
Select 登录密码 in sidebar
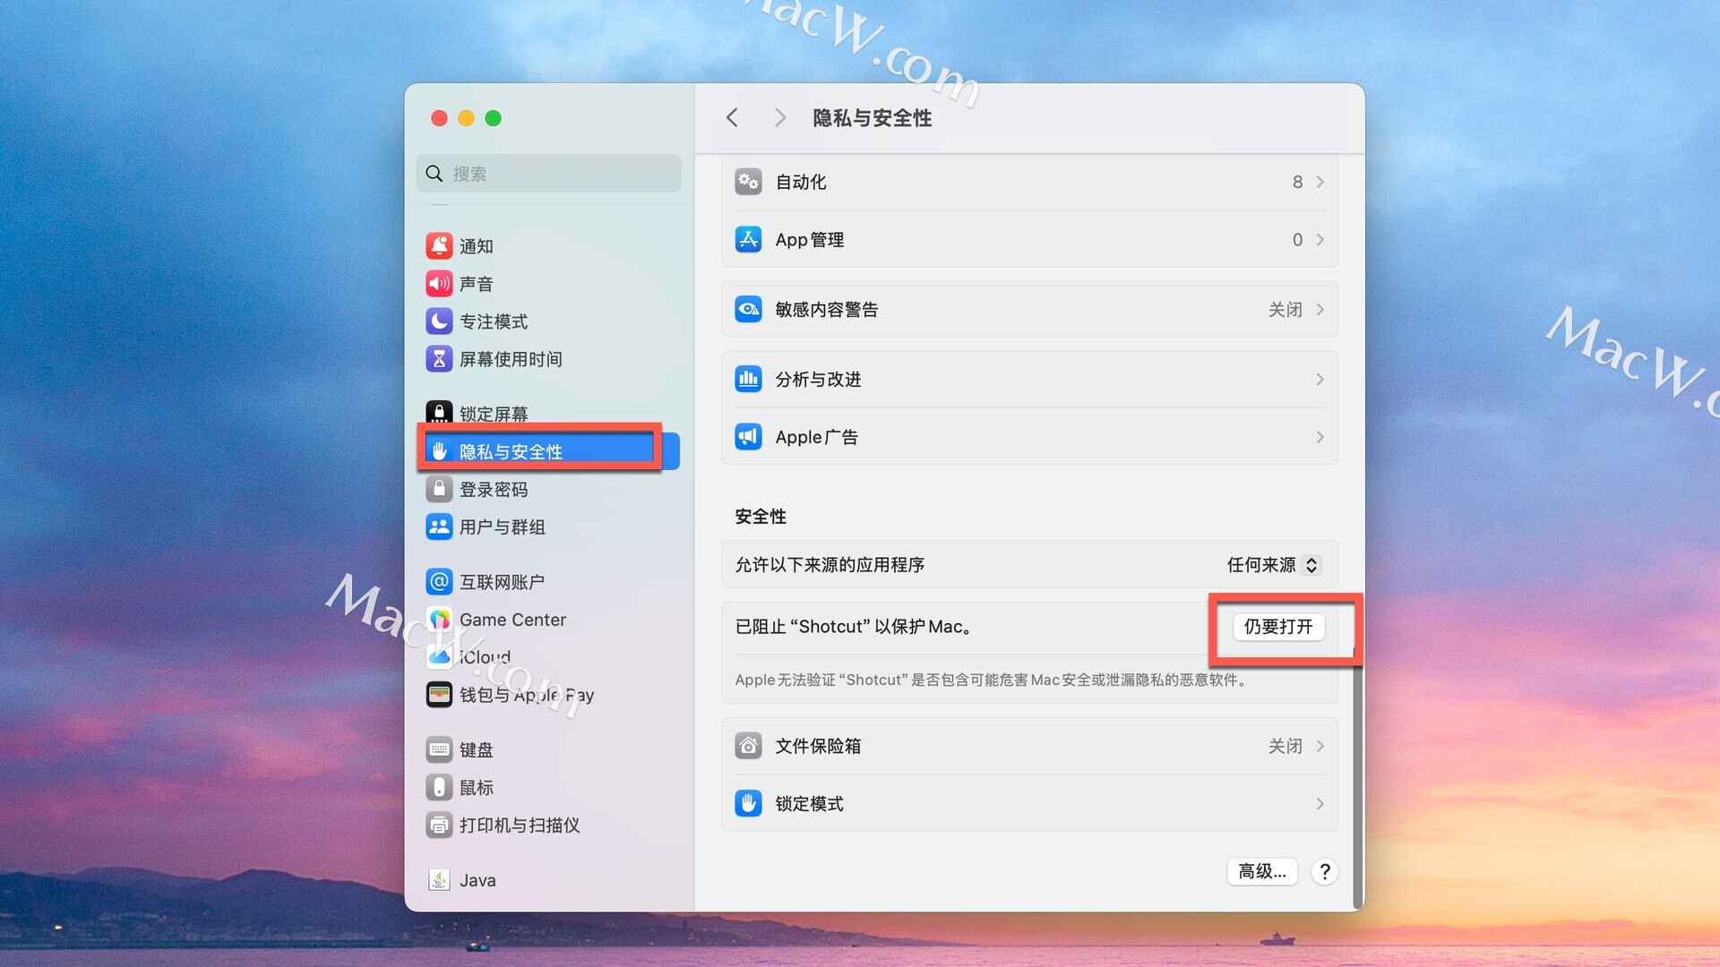click(494, 490)
